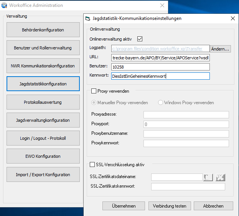
Task: Click into the Kennwort input field
Action: pyautogui.click(x=160, y=76)
